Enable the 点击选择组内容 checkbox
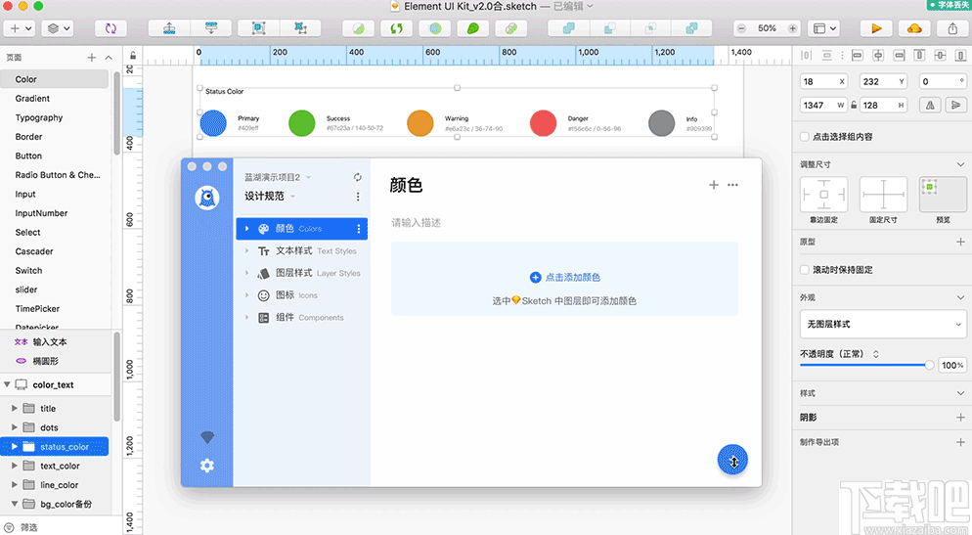The image size is (972, 535). [805, 137]
